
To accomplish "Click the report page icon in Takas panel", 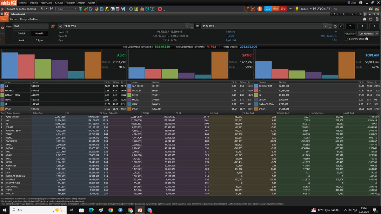I will tap(377, 19).
